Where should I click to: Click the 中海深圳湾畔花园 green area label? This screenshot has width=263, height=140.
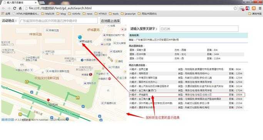pyautogui.click(x=47, y=78)
